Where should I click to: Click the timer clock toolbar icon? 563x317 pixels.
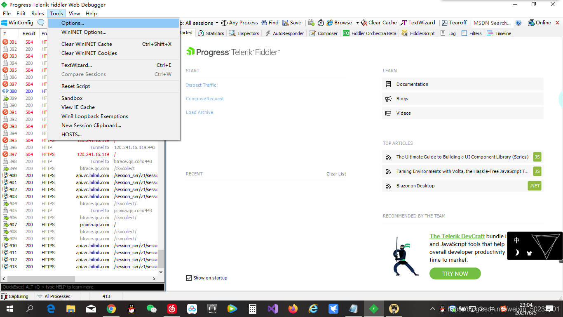[x=321, y=23]
